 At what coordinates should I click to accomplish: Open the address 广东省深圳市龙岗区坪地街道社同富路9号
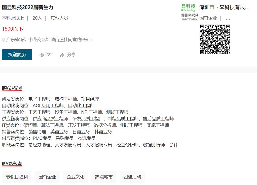pos(47,40)
